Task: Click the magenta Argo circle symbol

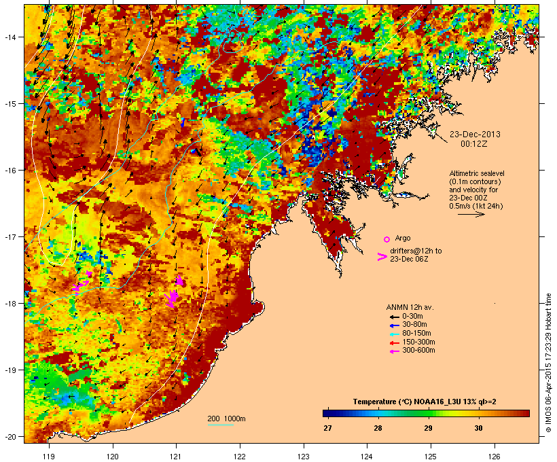Action: coord(387,240)
